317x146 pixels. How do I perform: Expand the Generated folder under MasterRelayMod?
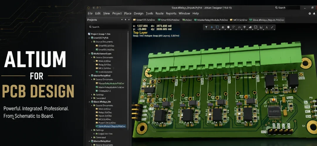92,98
